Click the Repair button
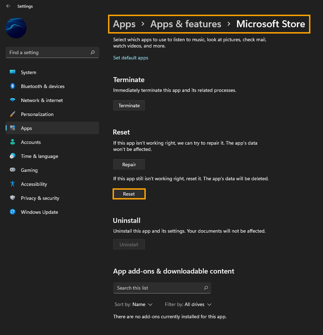 pos(129,165)
